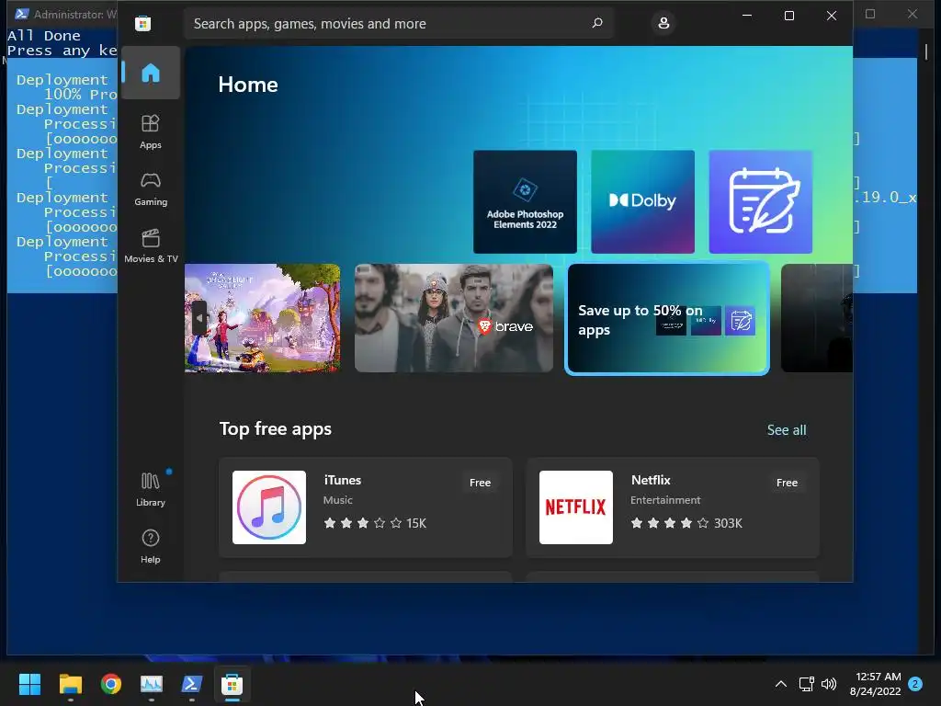Open File Explorer from the taskbar

point(70,684)
